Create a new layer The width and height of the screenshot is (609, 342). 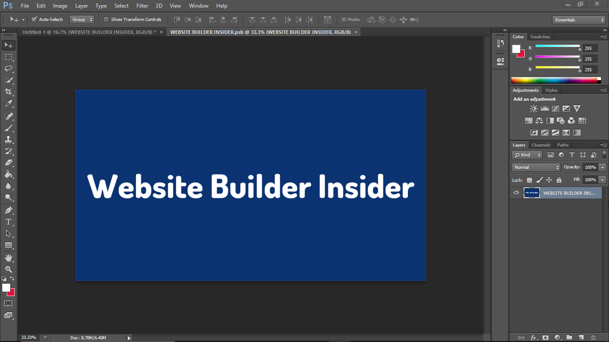581,338
